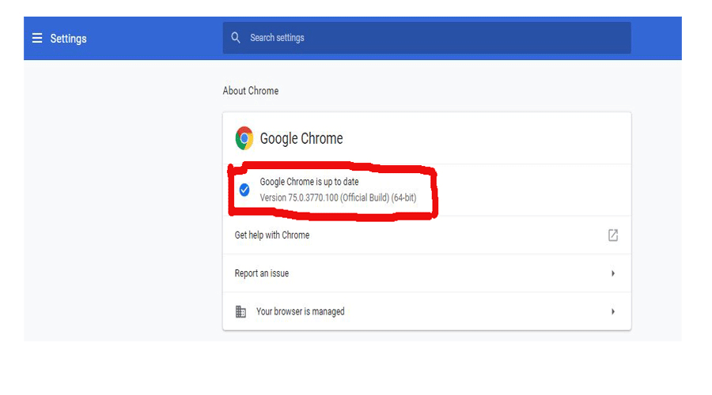Open the Report an issue entry
Viewport: 712px width, 395px height.
[x=427, y=273]
